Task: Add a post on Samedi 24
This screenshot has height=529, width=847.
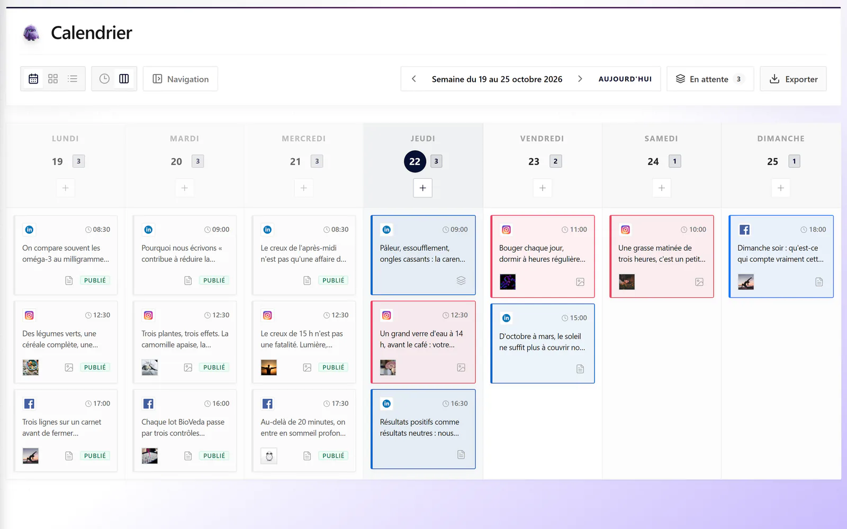Action: (x=661, y=188)
